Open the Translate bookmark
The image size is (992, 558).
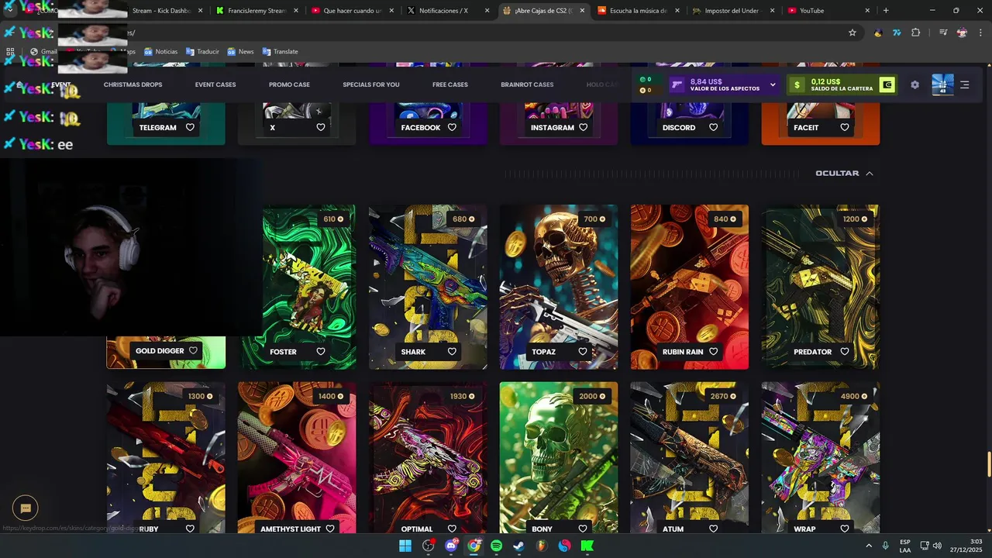280,51
